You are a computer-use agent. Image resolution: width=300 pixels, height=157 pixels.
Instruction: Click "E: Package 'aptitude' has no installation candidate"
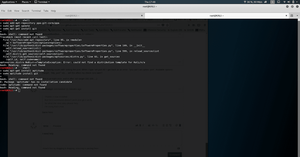point(36,82)
